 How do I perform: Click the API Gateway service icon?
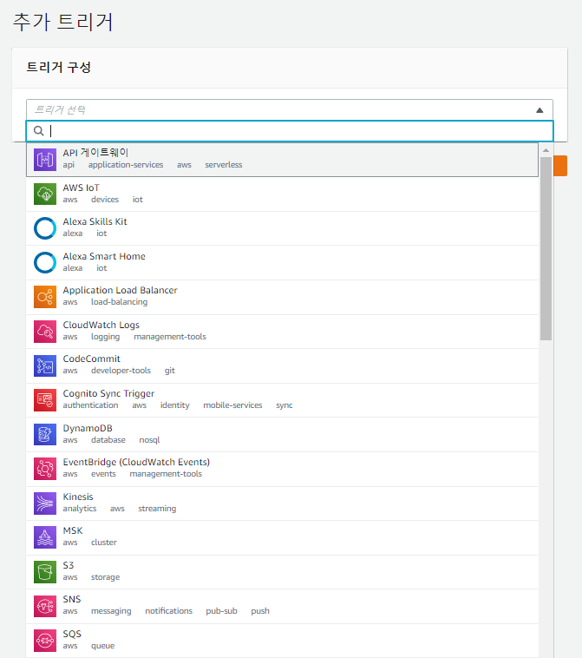tap(45, 160)
